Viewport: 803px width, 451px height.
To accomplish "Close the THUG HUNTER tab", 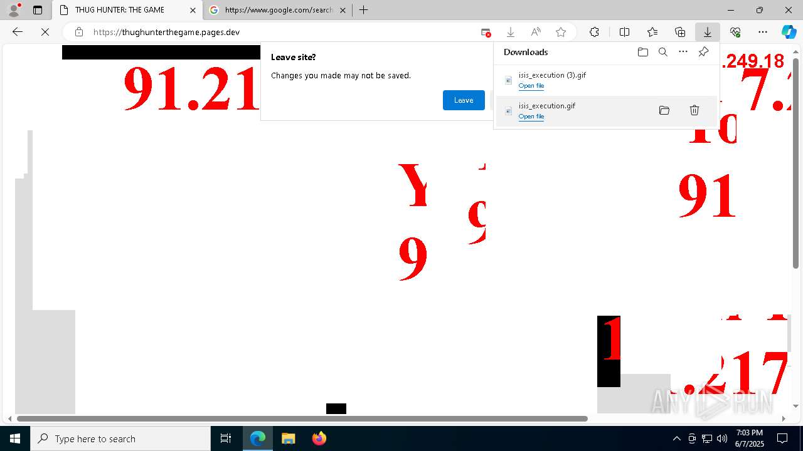I will click(x=193, y=10).
